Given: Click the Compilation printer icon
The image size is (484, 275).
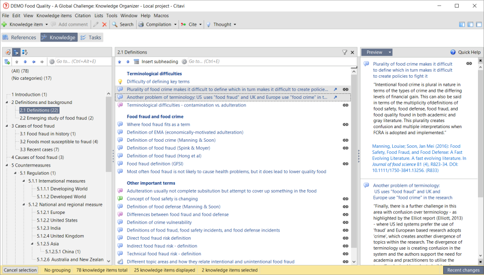Looking at the screenshot, I should click(141, 24).
